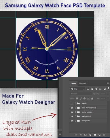
Task: Create a new group folder
Action: click(95, 135)
